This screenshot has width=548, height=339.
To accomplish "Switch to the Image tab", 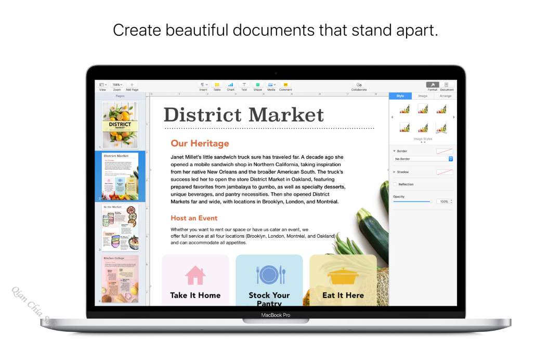I will click(423, 96).
